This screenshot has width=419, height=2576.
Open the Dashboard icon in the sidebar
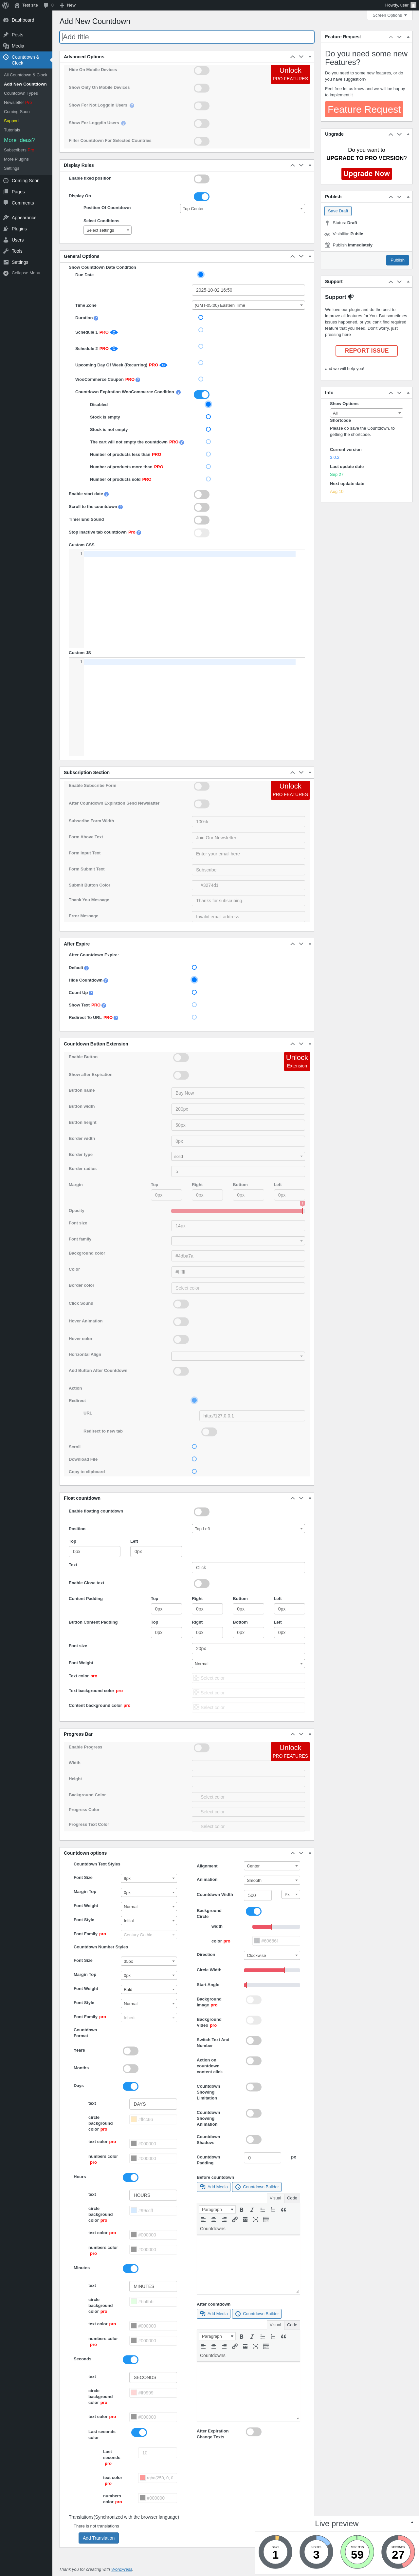(6, 20)
